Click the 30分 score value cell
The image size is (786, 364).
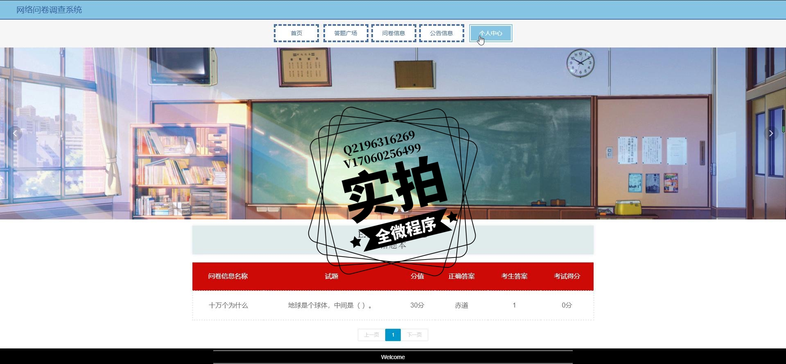point(417,305)
